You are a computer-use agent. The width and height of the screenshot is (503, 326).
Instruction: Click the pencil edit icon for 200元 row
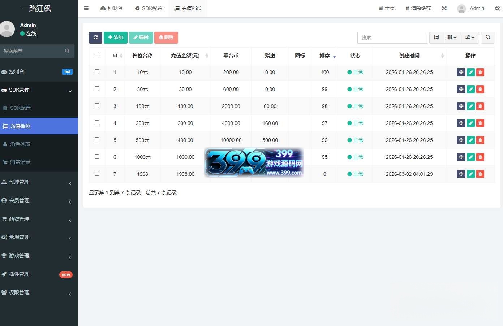pyautogui.click(x=471, y=123)
